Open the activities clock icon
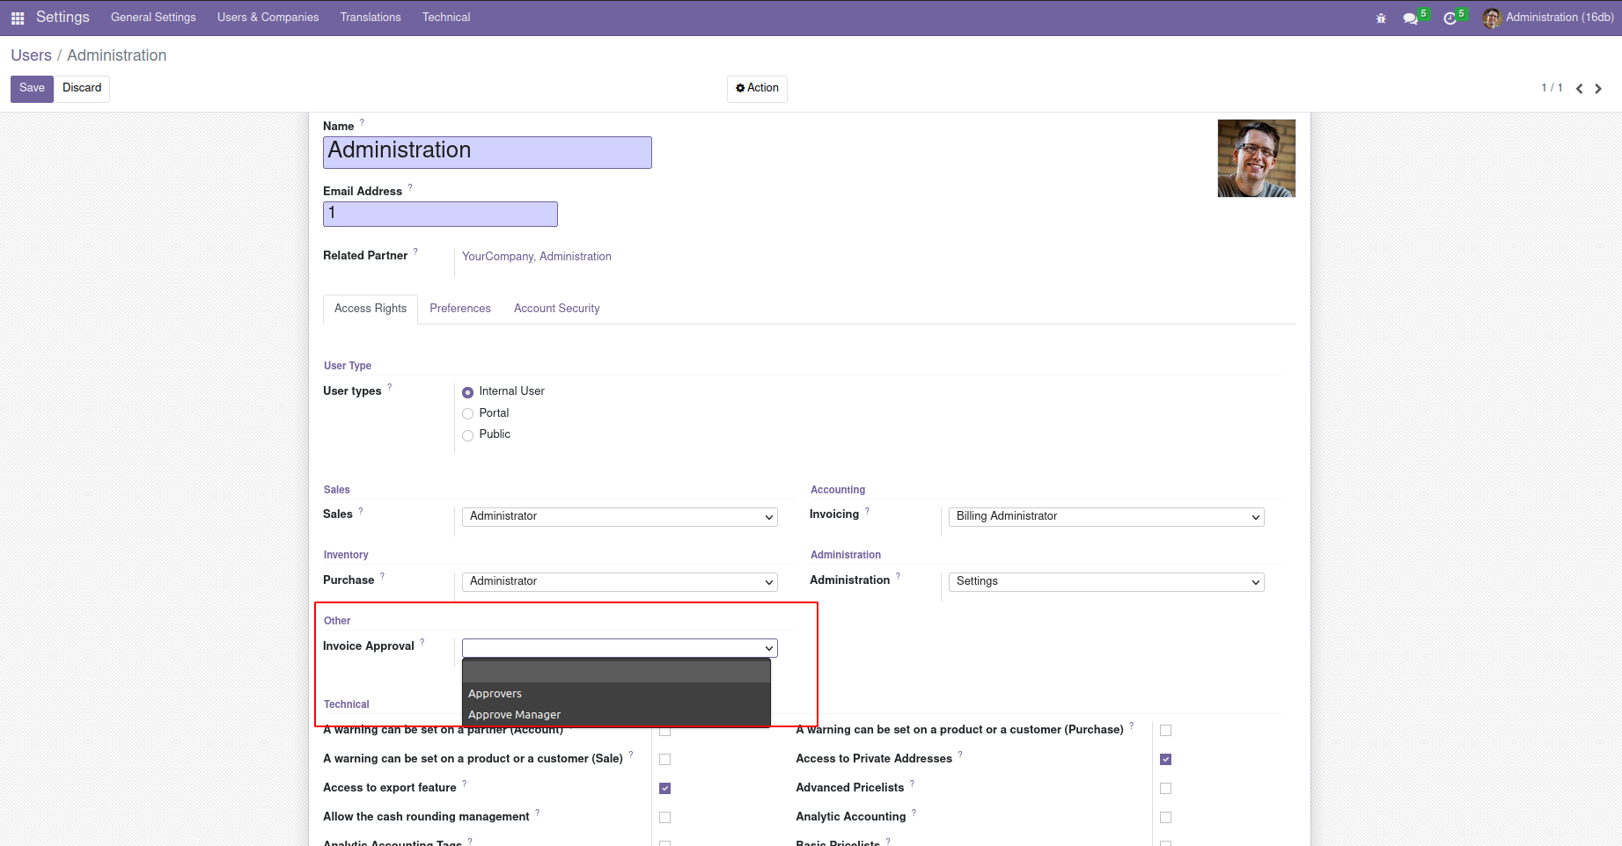The height and width of the screenshot is (846, 1622). (x=1450, y=18)
